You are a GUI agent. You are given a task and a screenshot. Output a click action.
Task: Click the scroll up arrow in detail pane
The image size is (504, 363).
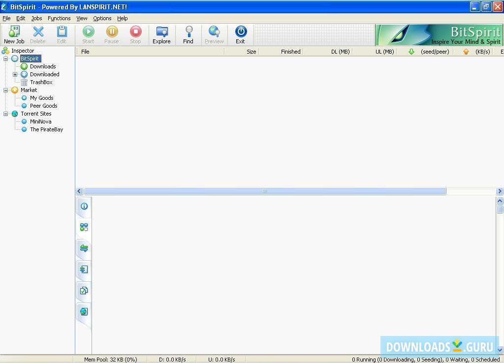point(500,201)
